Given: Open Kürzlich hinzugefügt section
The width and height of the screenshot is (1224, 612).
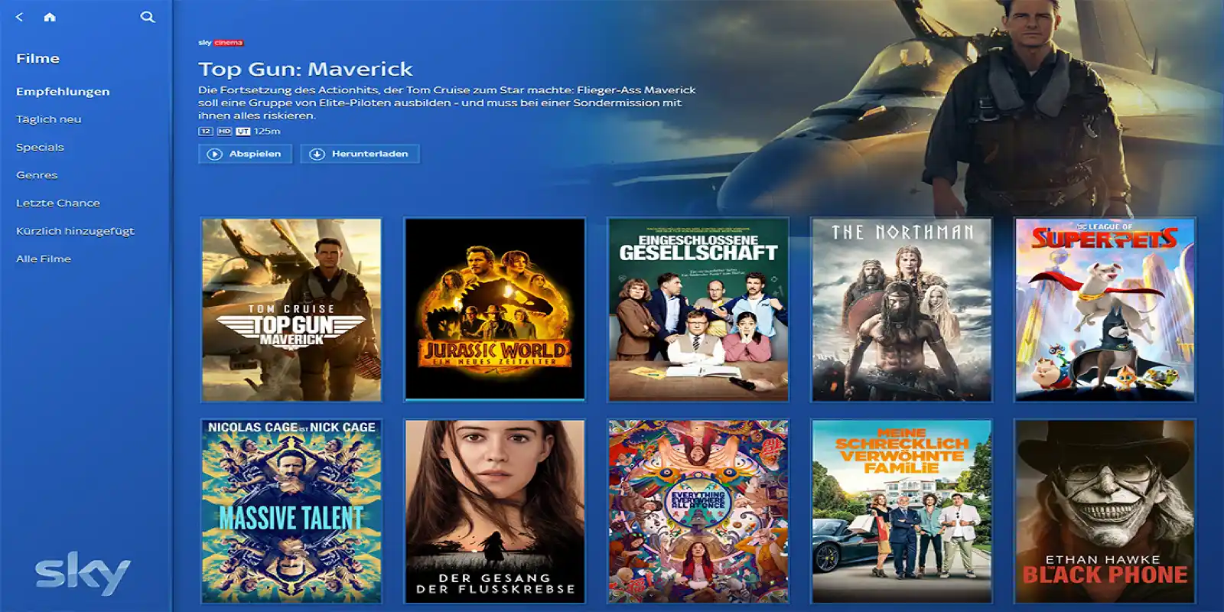Looking at the screenshot, I should [x=75, y=231].
